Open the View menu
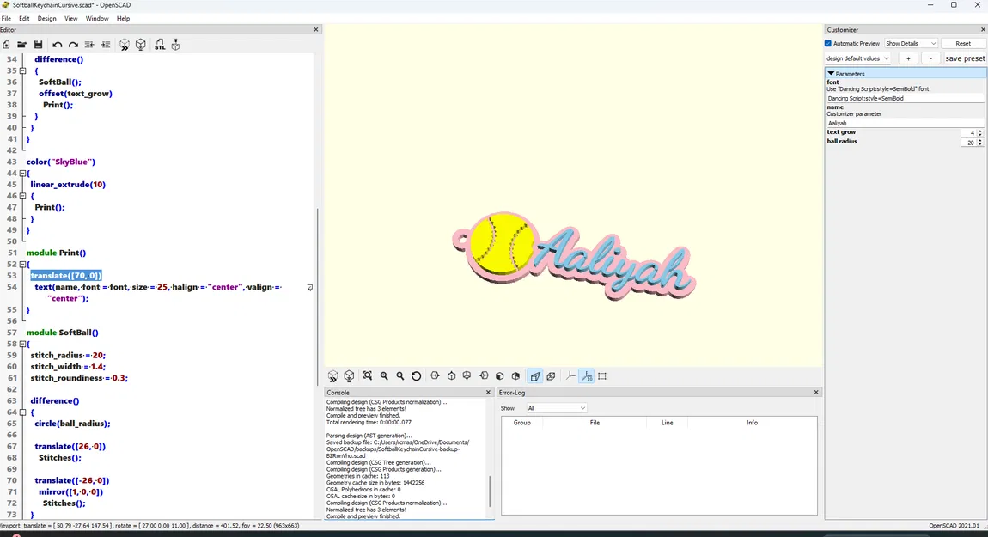Screen dimensions: 988x537 (x=70, y=18)
